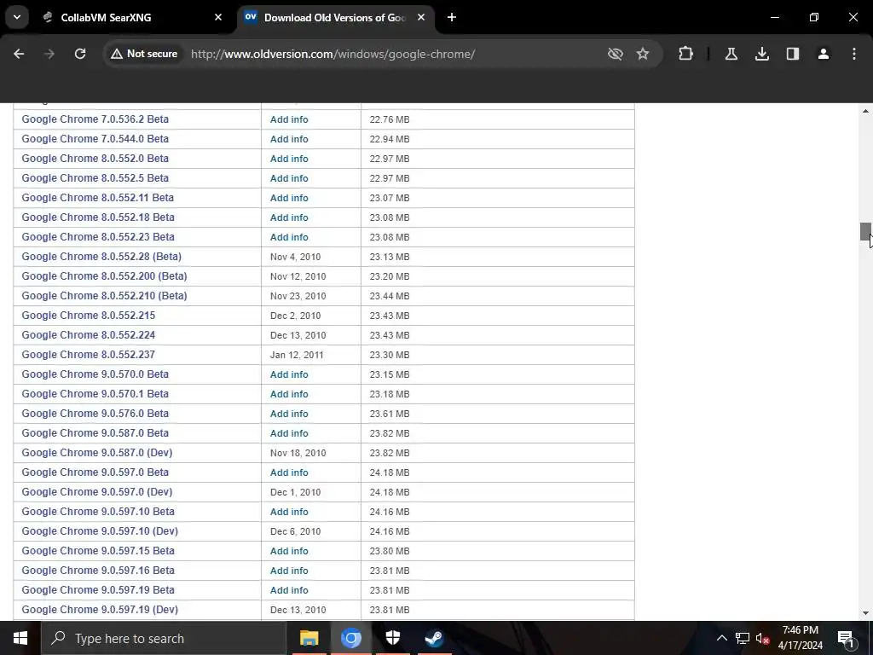Open Steam from the taskbar
The height and width of the screenshot is (655, 873).
(434, 638)
